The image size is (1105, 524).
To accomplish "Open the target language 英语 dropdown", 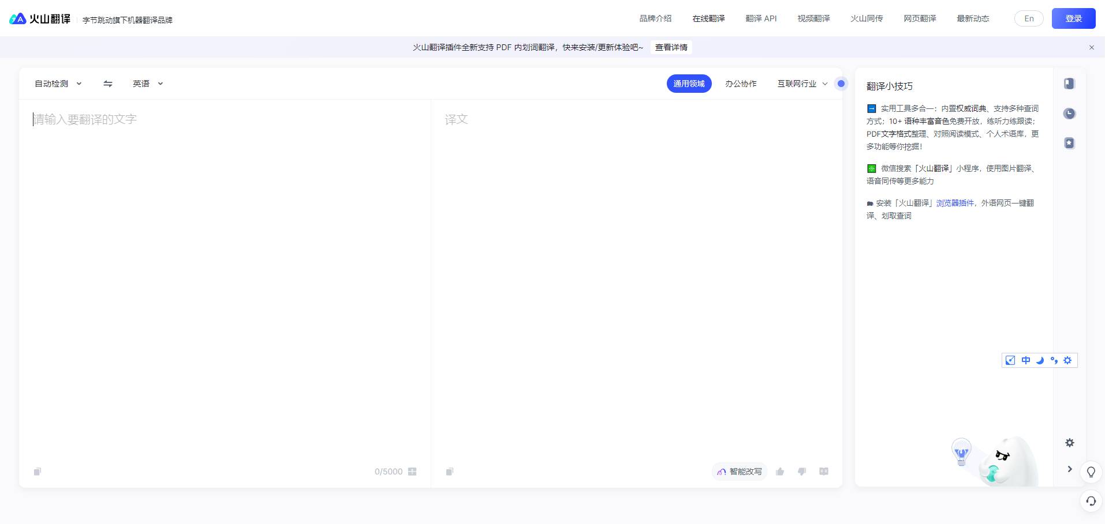I will tap(147, 84).
